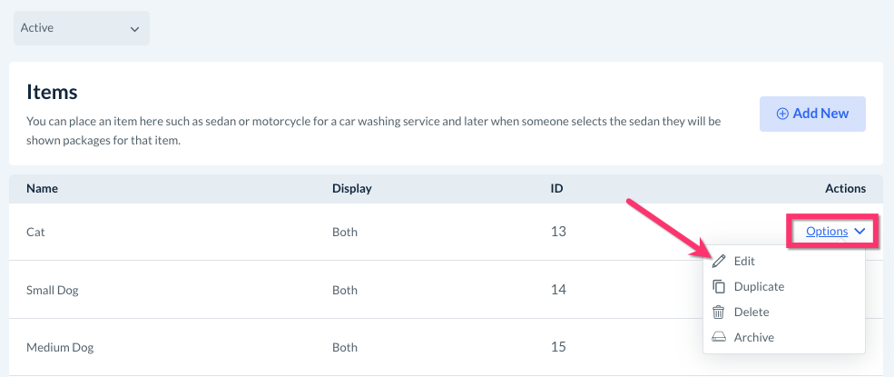Click the trash Delete icon
The width and height of the screenshot is (894, 377).
click(719, 312)
